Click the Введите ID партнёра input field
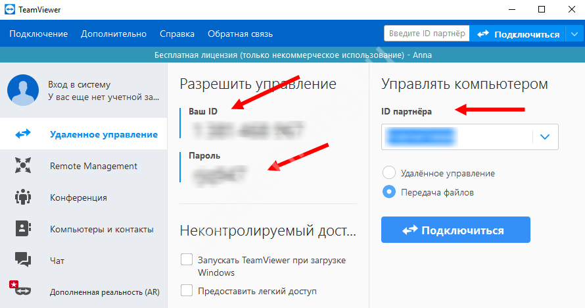 pos(427,34)
